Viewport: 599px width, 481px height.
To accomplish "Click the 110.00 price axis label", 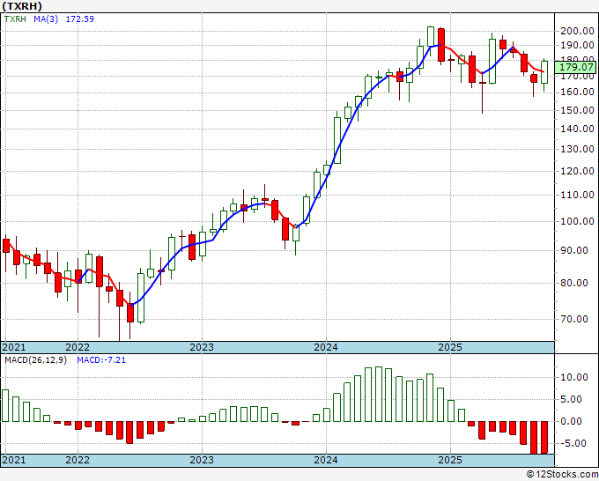I will coord(577,195).
